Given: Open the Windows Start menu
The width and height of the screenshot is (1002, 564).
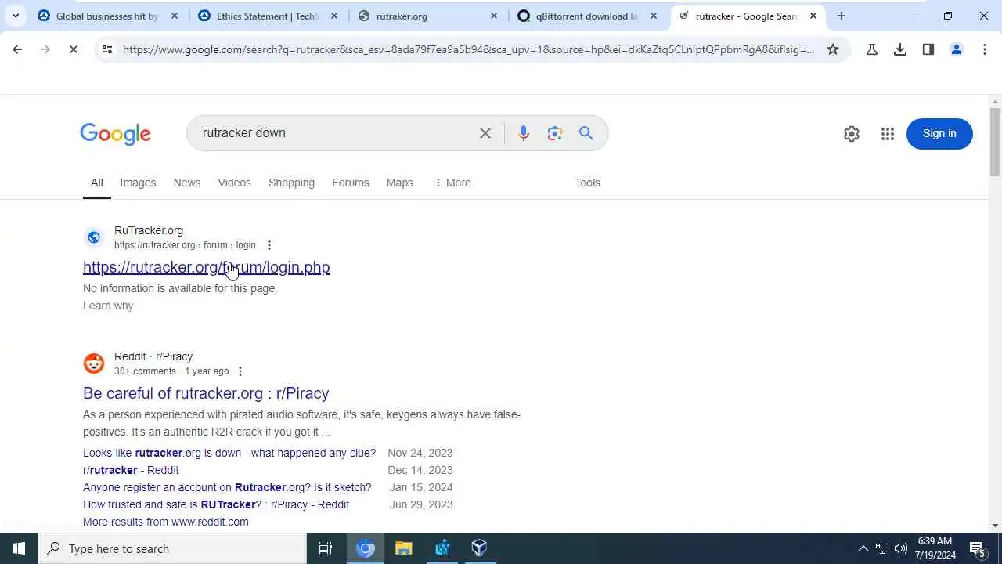Looking at the screenshot, I should [x=19, y=548].
